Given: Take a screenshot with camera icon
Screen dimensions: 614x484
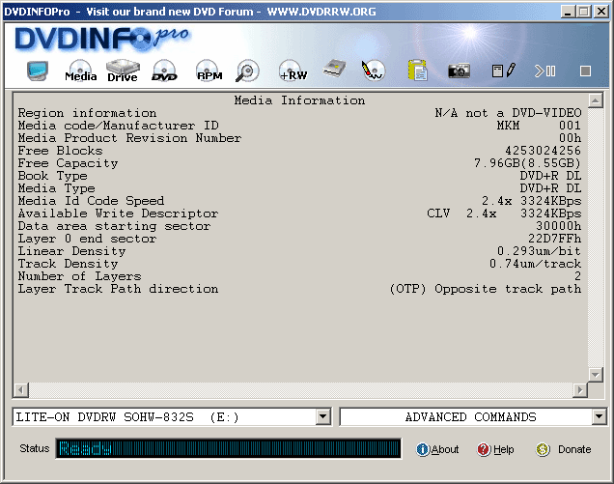Looking at the screenshot, I should point(459,71).
